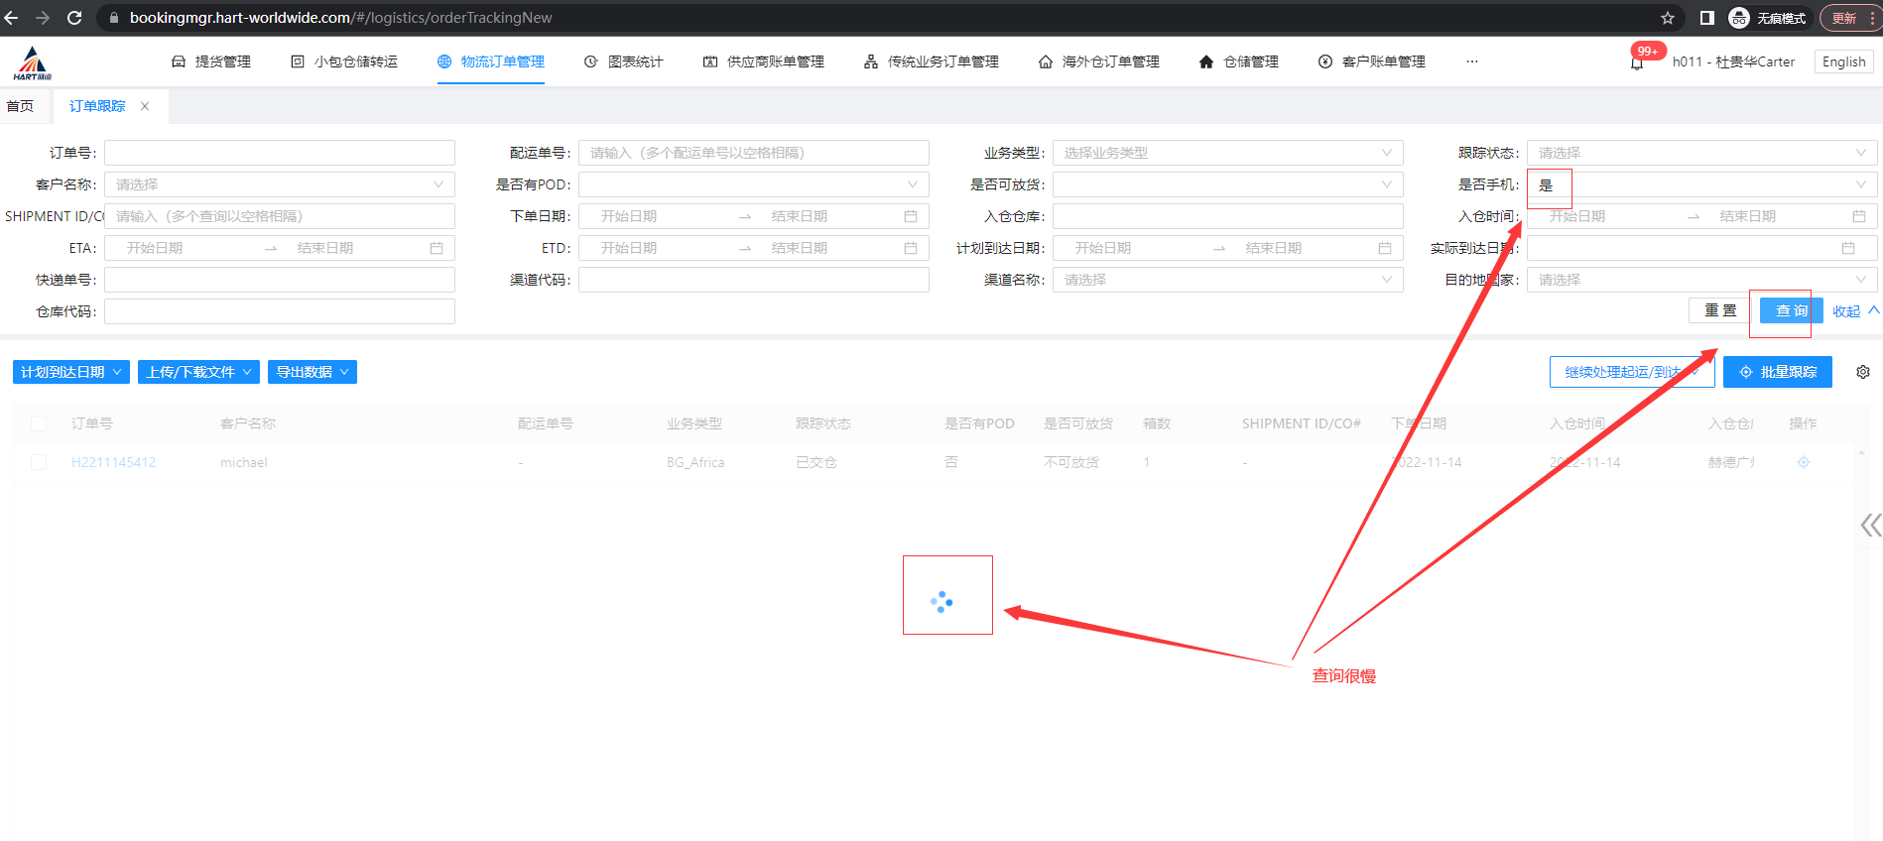Expand the 跟踪状态 dropdown
Screen dimensions: 1883x841
(1700, 153)
